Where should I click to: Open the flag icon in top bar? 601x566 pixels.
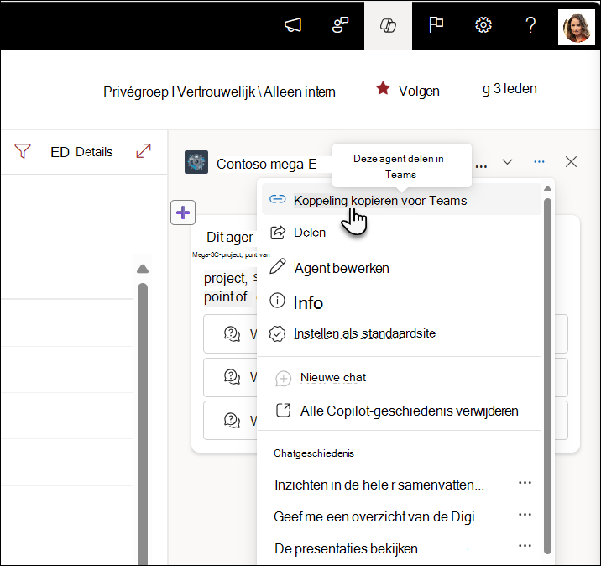[x=436, y=25]
